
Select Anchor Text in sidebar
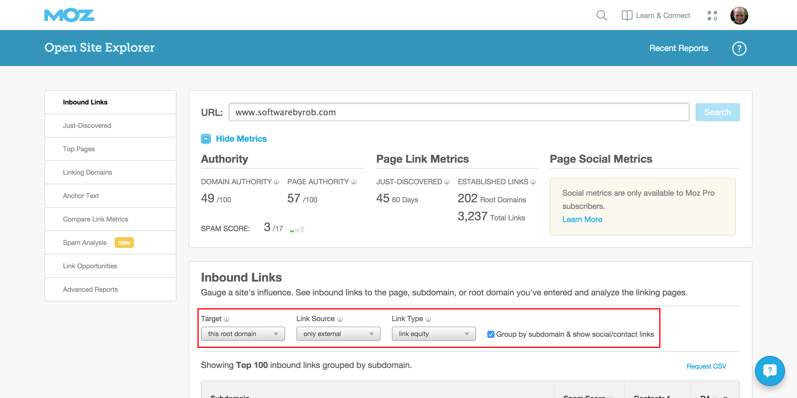tap(81, 196)
